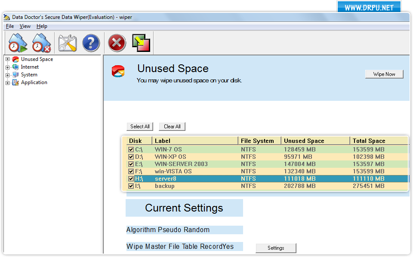The height and width of the screenshot is (257, 413).
Task: Expand the System tree node
Action: click(8, 75)
